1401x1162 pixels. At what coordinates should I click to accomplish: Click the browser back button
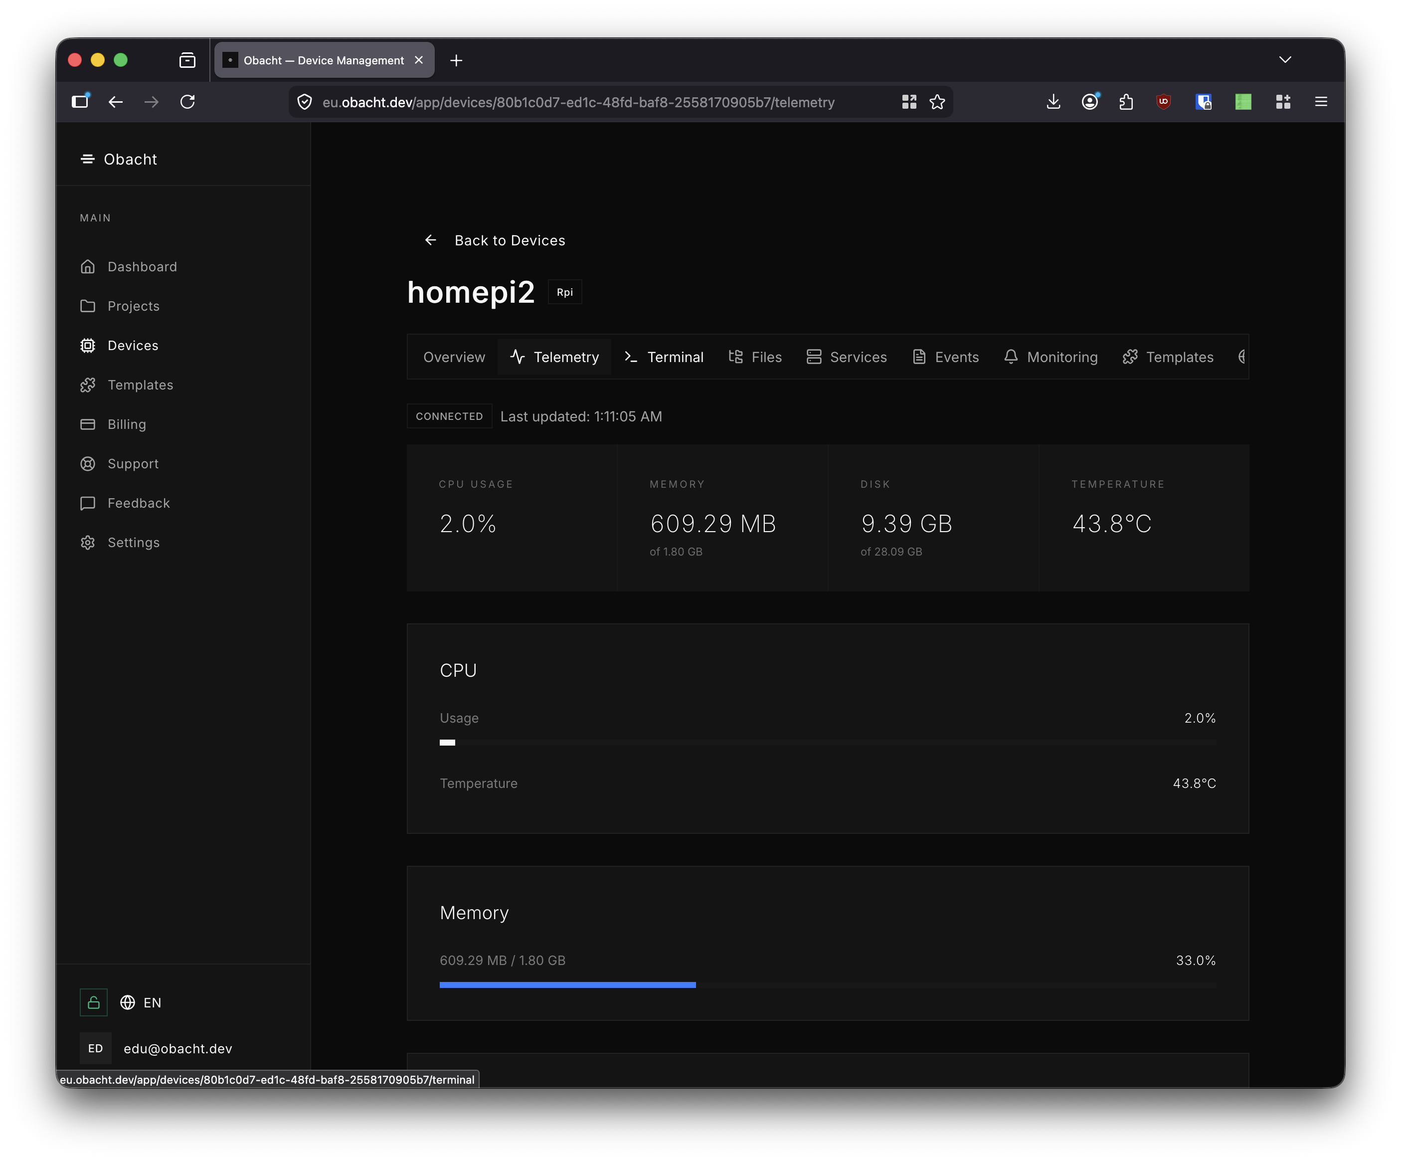point(115,101)
